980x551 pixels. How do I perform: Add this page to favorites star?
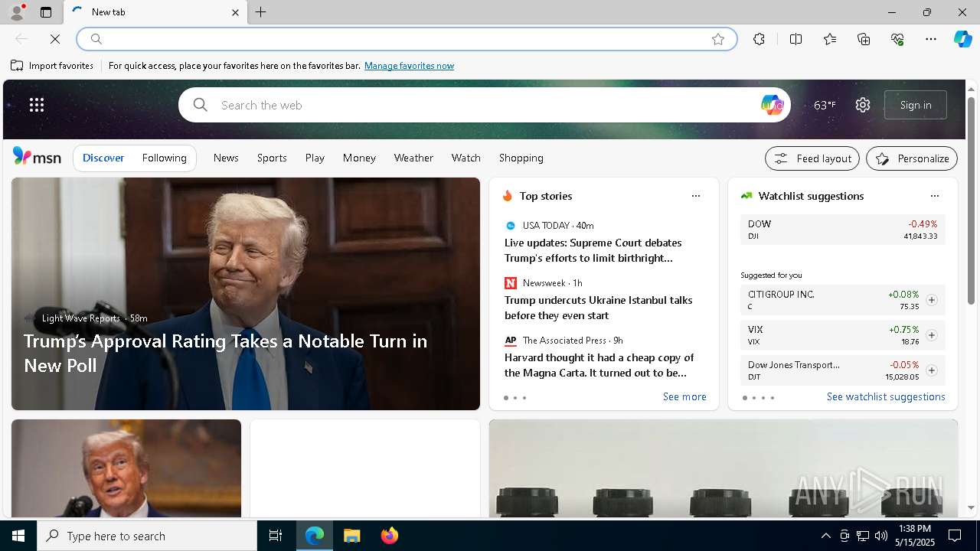pyautogui.click(x=718, y=39)
